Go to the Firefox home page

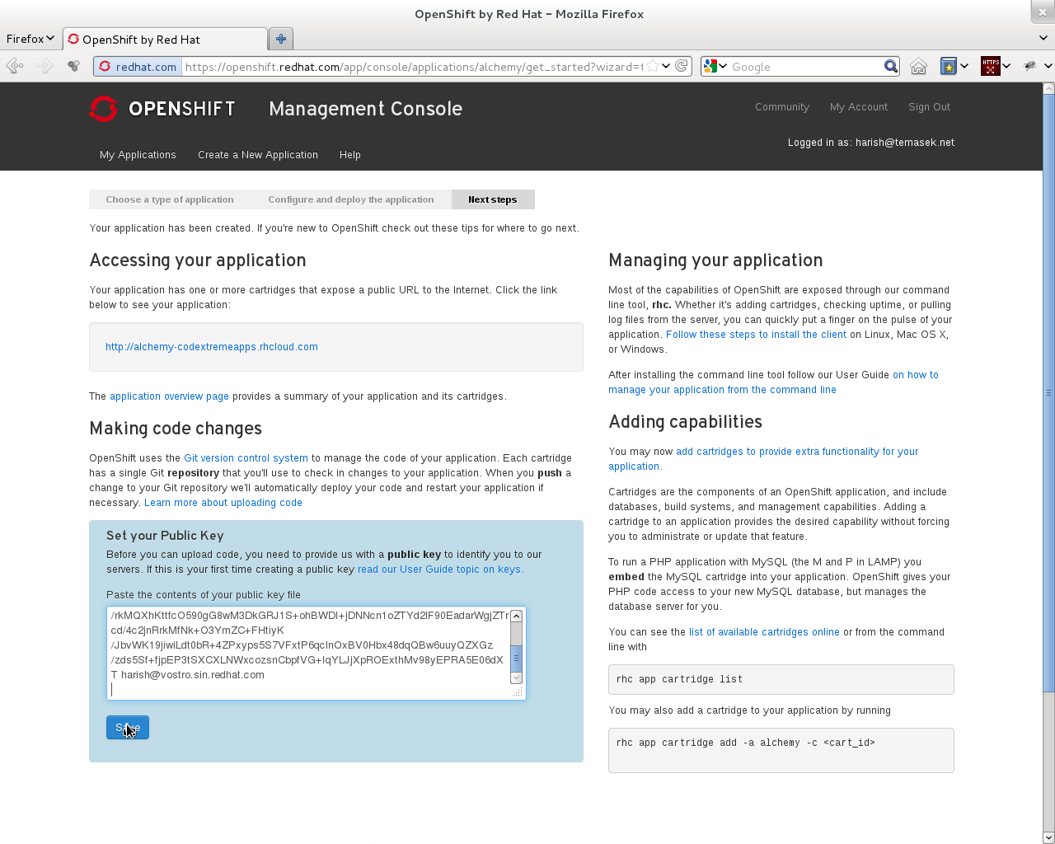click(919, 67)
